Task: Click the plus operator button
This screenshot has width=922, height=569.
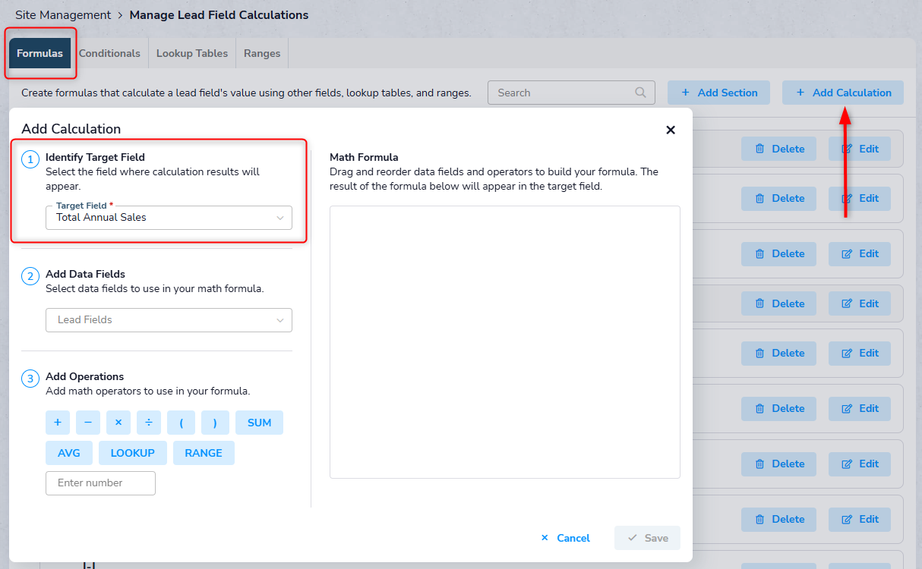Action: [58, 423]
